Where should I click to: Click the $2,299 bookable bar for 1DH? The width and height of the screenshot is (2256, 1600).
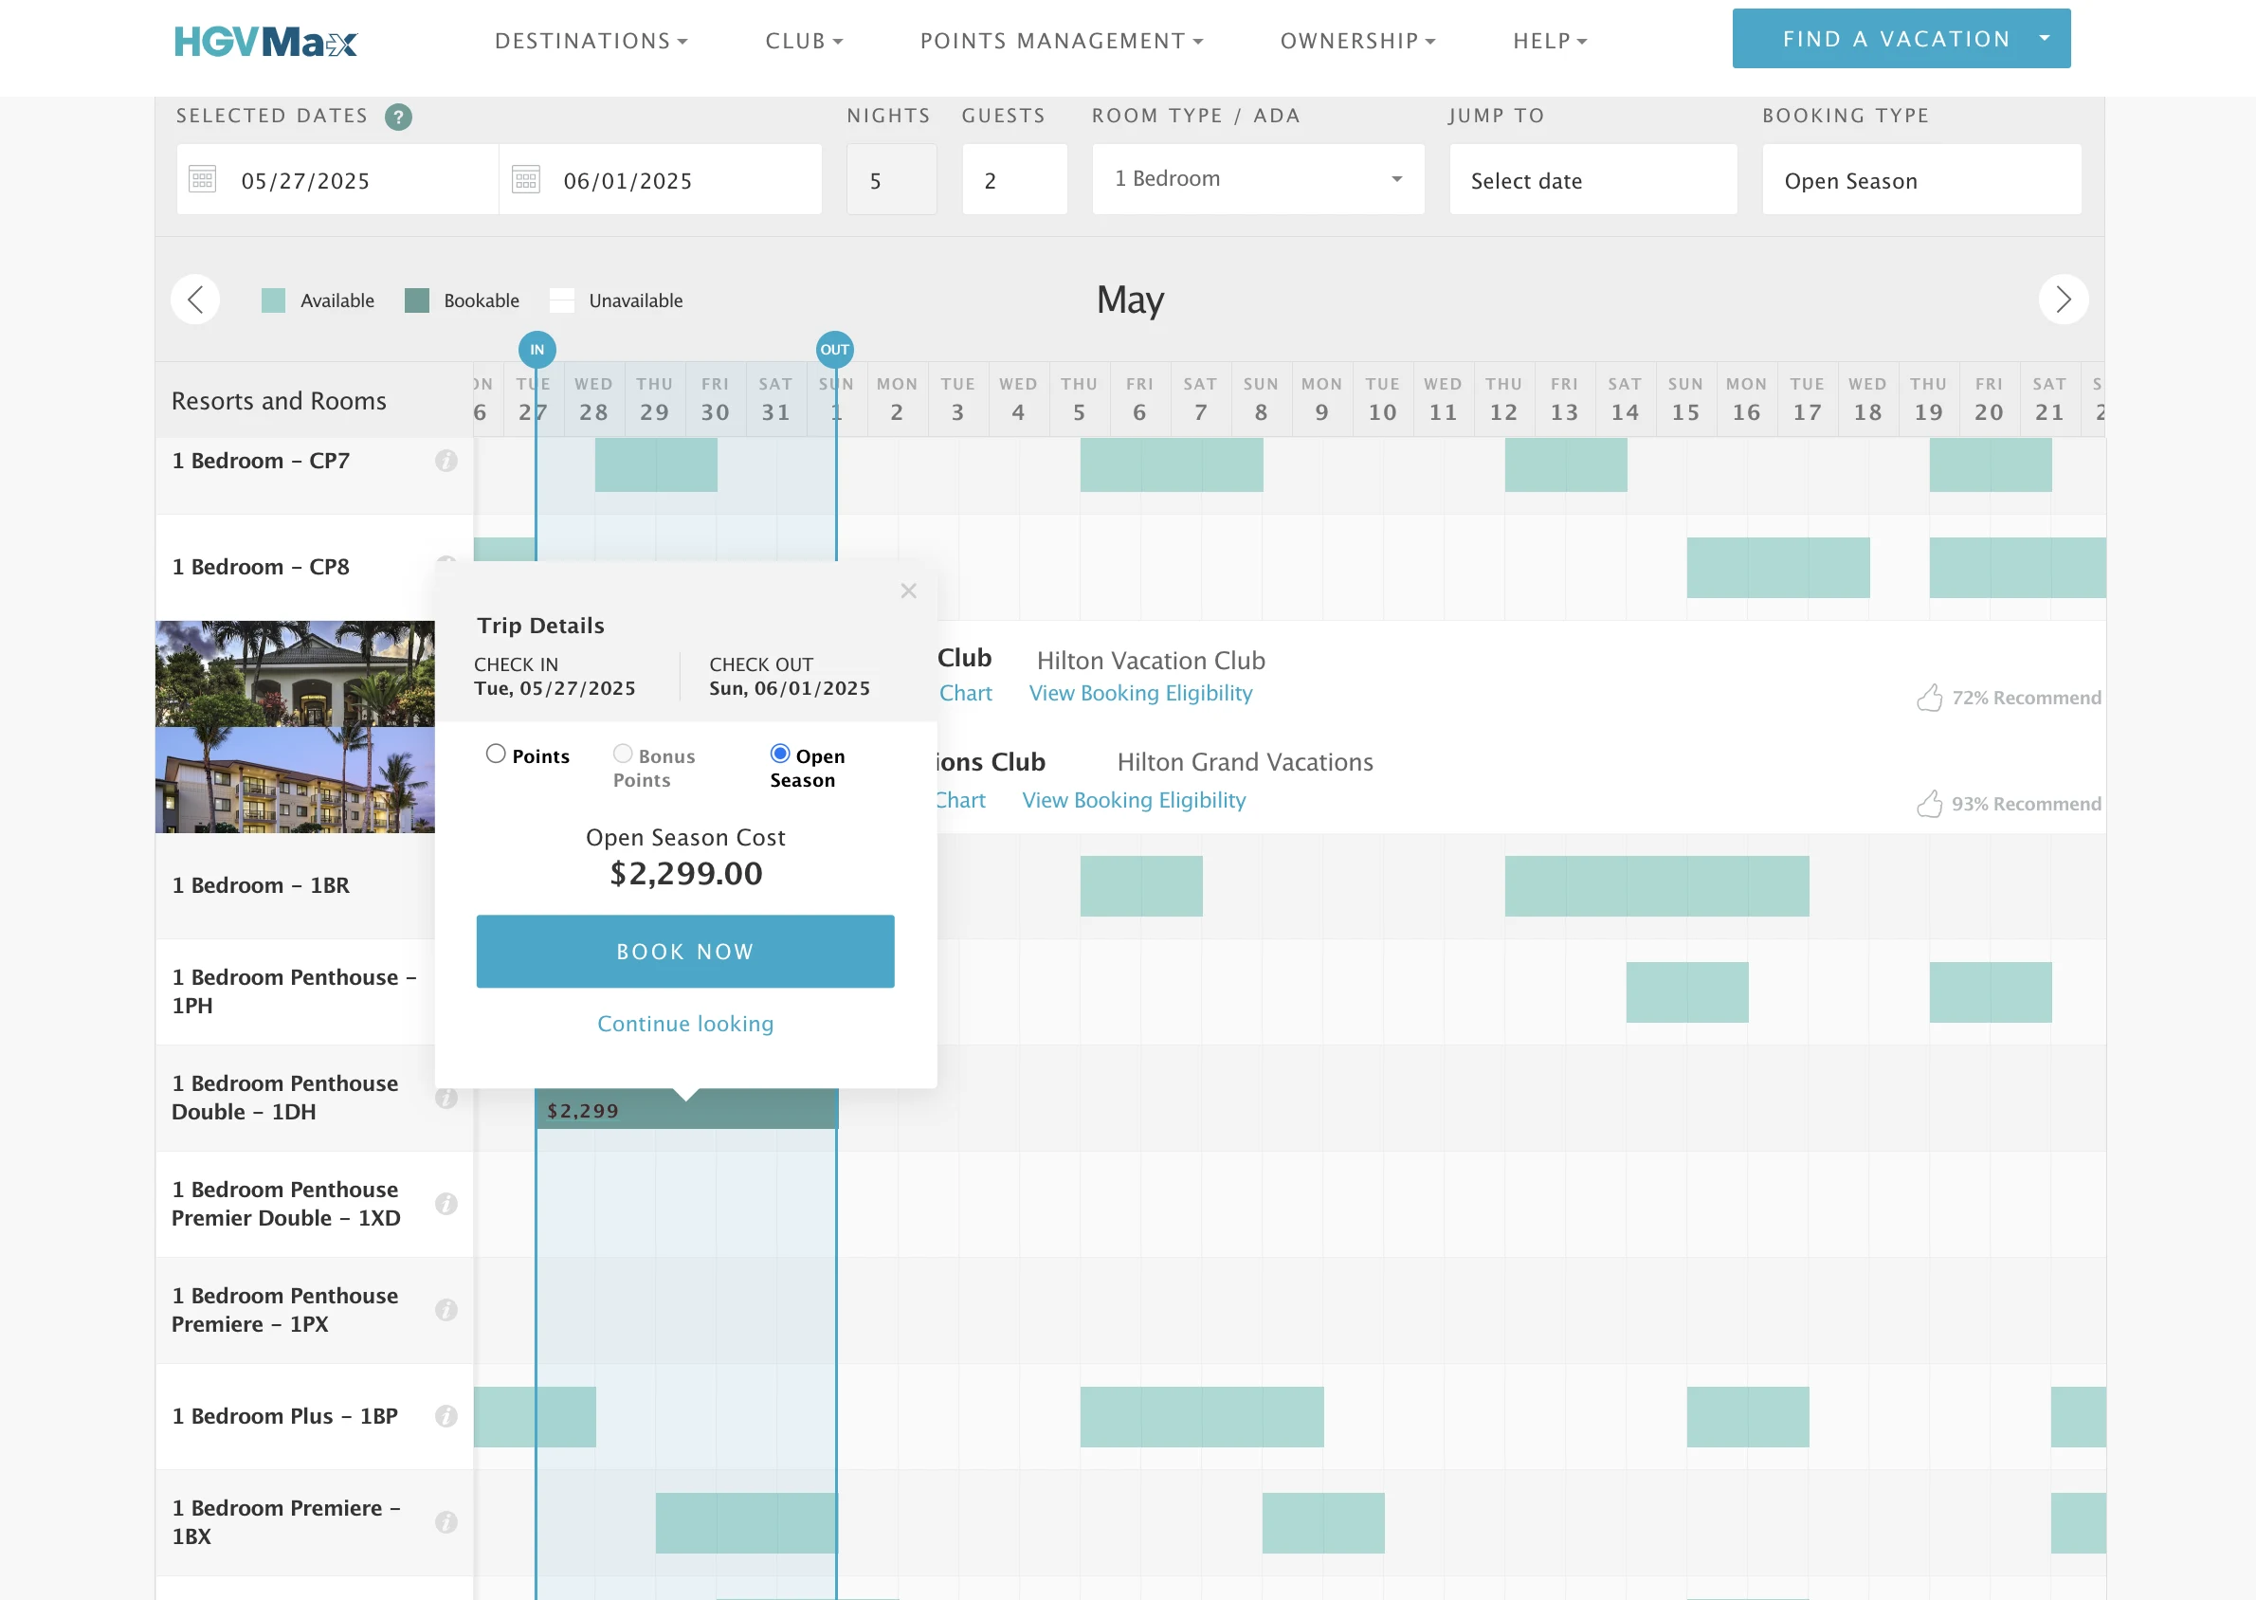(x=686, y=1109)
